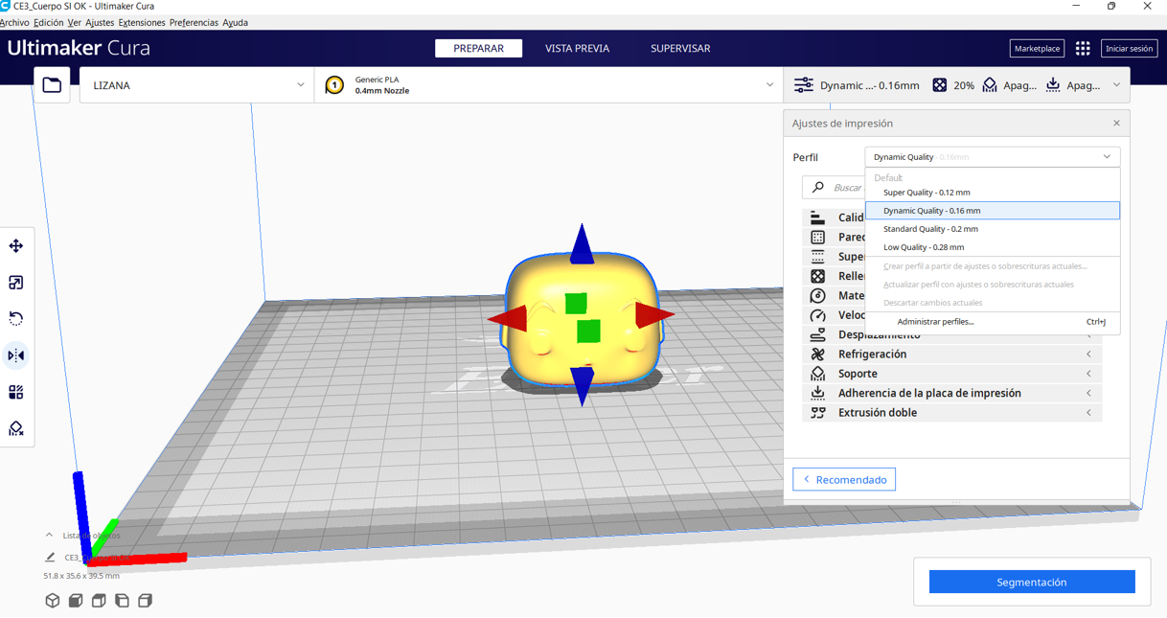
Task: Switch to right side view icon
Action: [x=145, y=601]
